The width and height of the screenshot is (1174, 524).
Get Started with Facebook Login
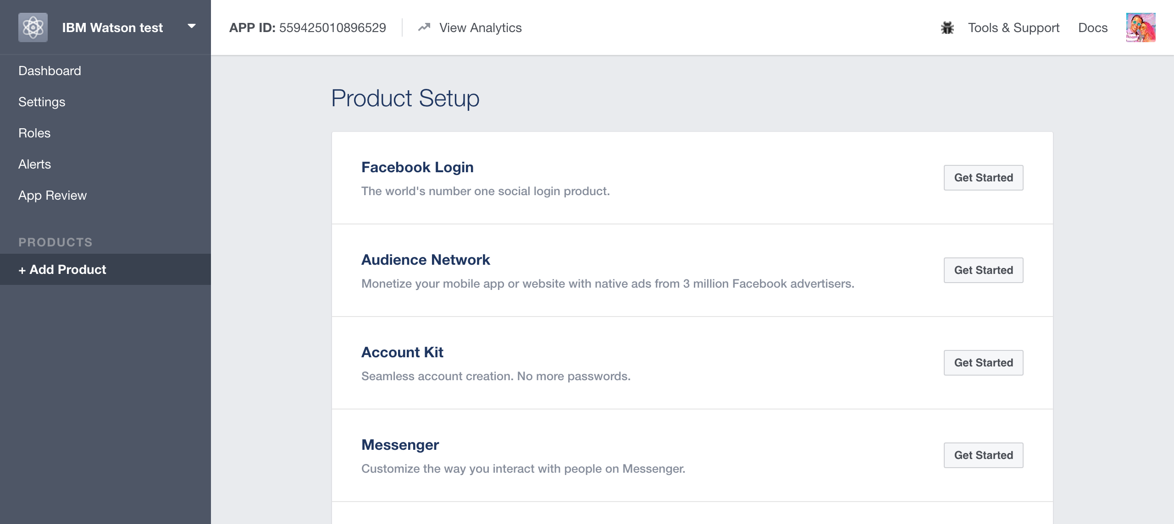click(x=983, y=178)
